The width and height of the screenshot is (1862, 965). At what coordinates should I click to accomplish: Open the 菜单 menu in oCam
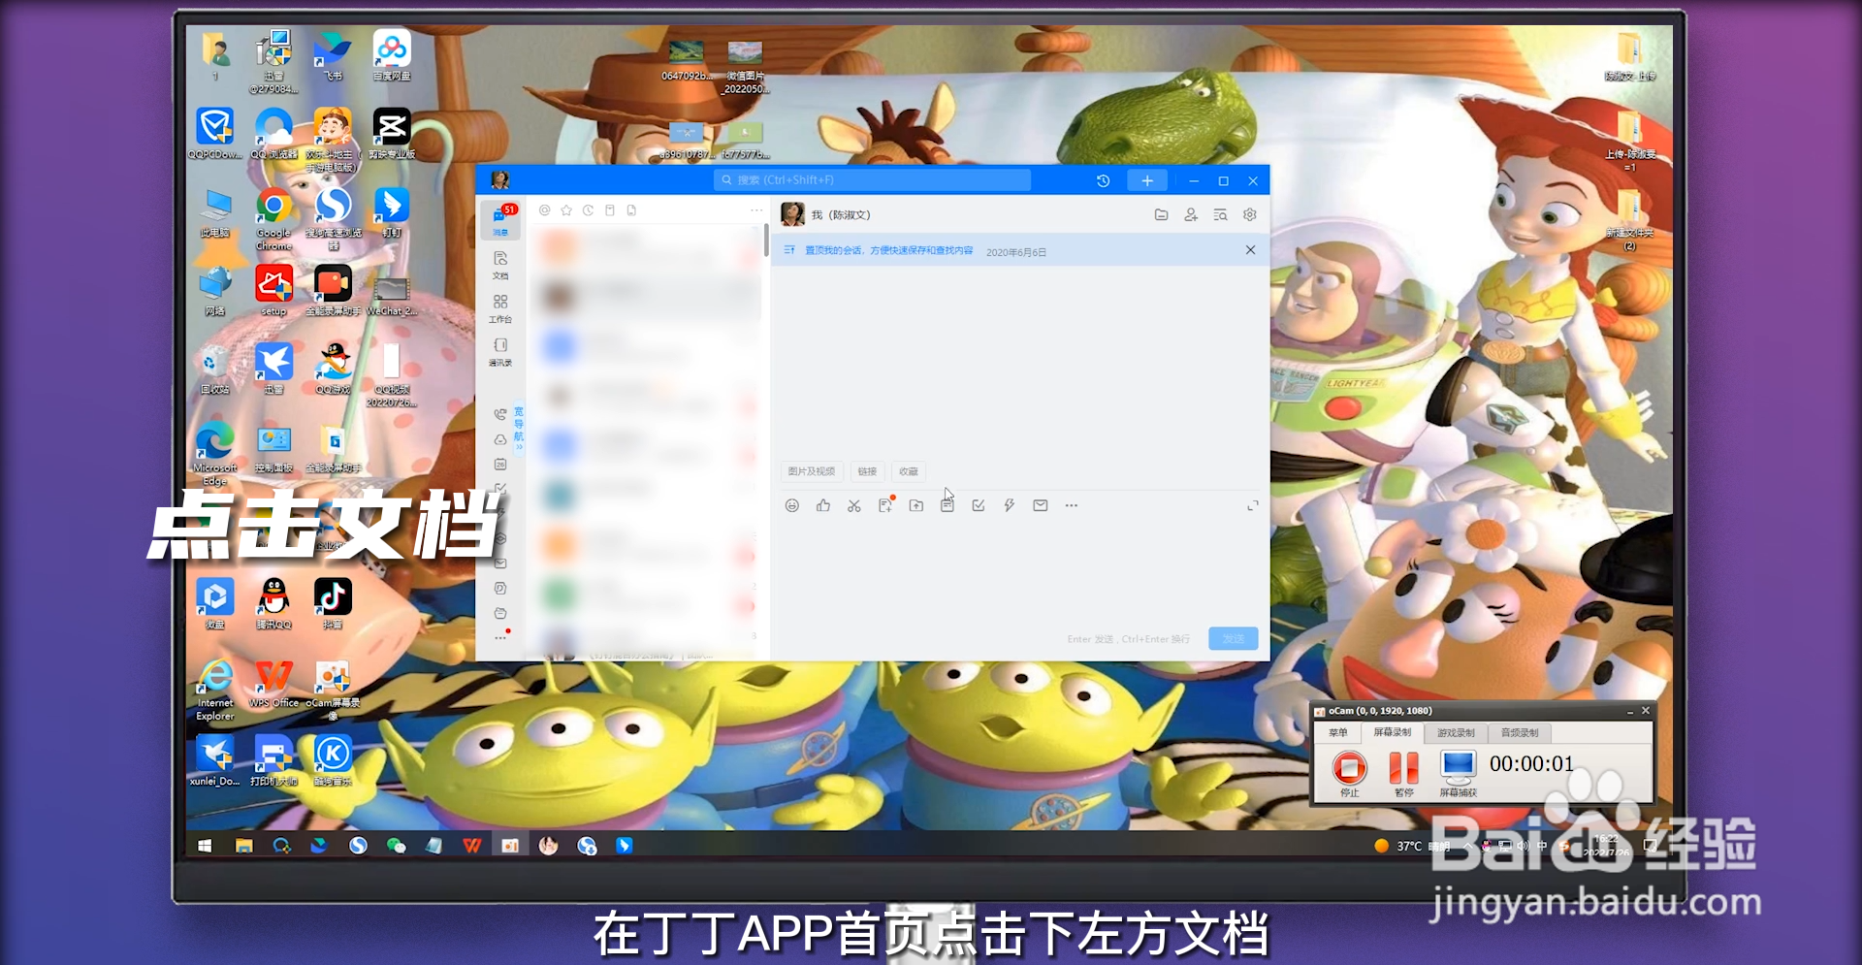pyautogui.click(x=1338, y=732)
